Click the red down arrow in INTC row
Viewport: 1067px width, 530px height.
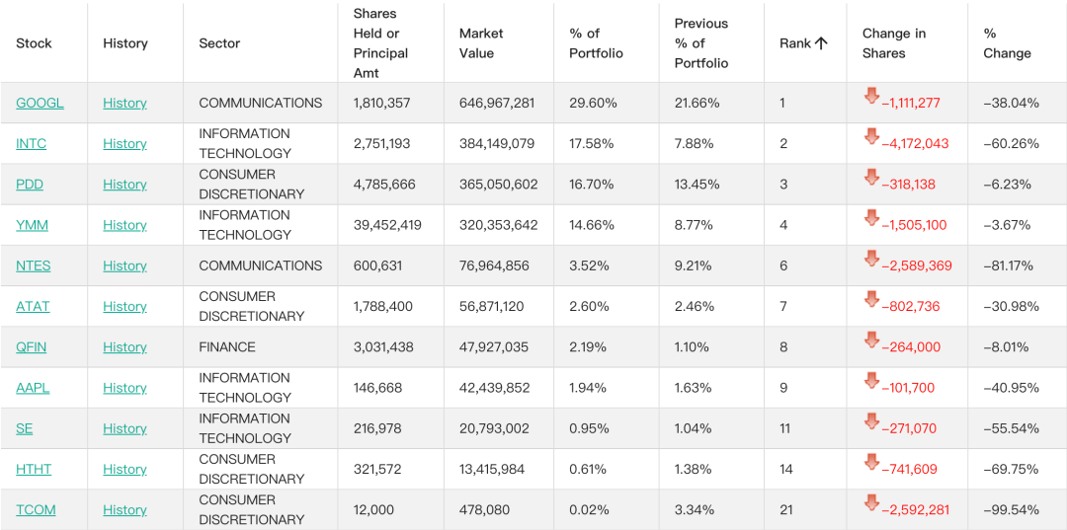pyautogui.click(x=871, y=136)
